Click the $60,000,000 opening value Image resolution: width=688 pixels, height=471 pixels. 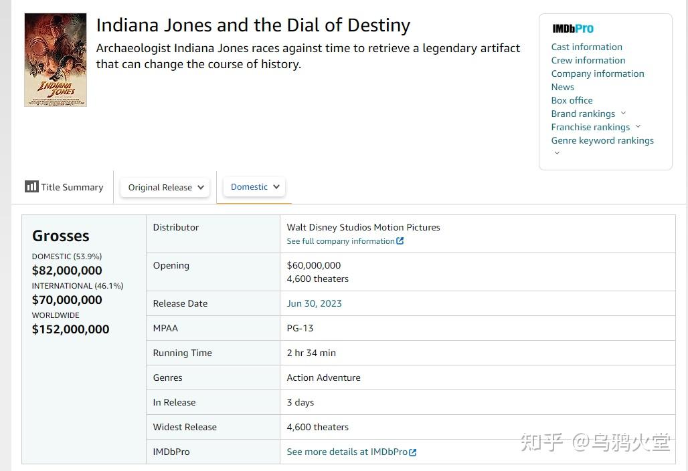click(314, 265)
